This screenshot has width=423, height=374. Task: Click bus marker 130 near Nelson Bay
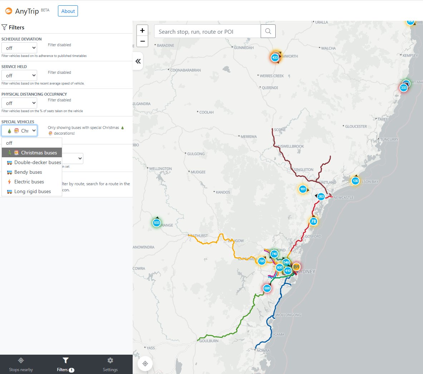[x=355, y=181]
